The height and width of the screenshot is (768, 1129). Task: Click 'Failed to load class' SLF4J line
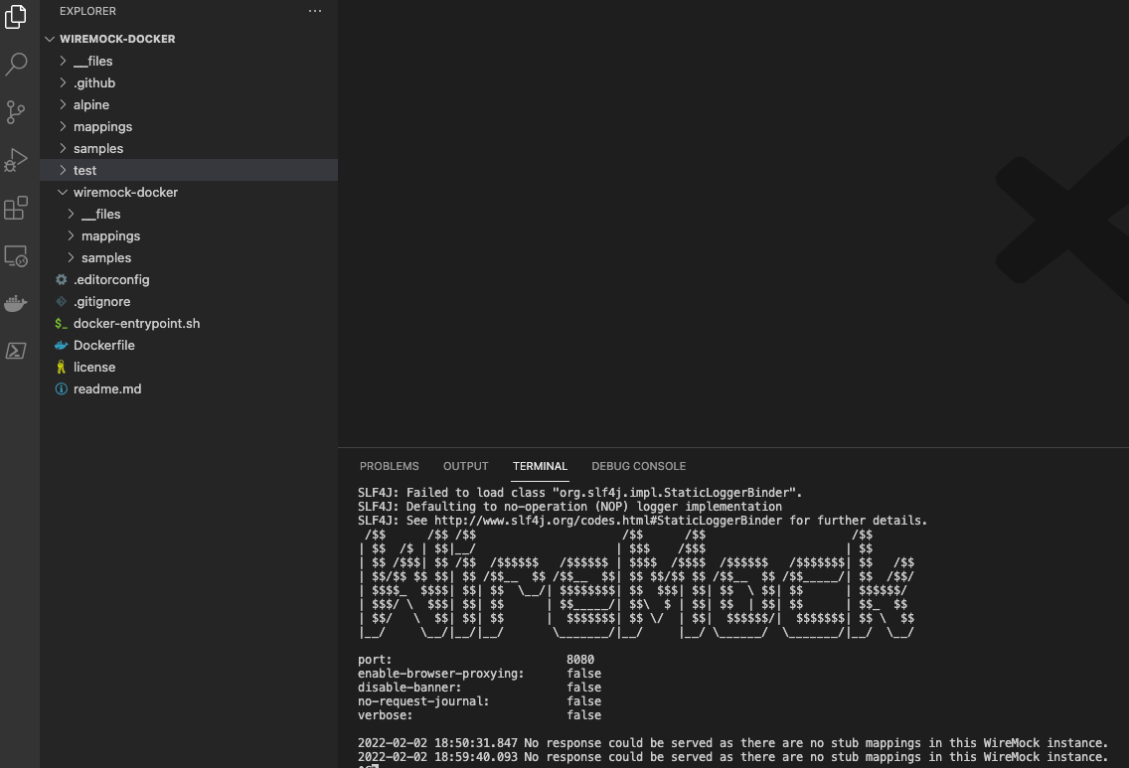[x=579, y=493]
